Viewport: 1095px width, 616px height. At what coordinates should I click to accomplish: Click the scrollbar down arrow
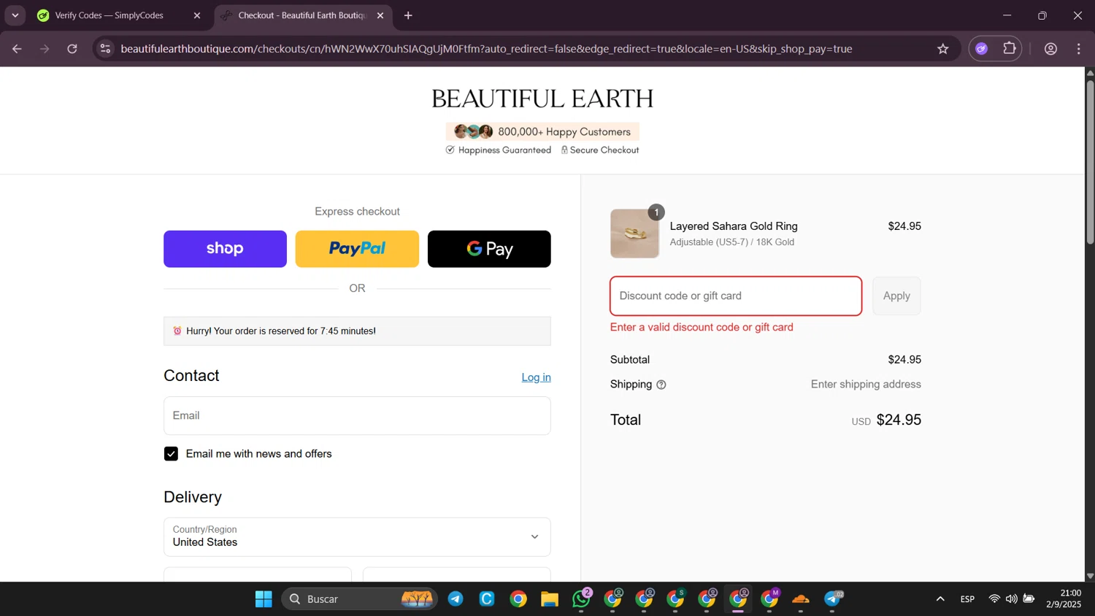[1090, 576]
